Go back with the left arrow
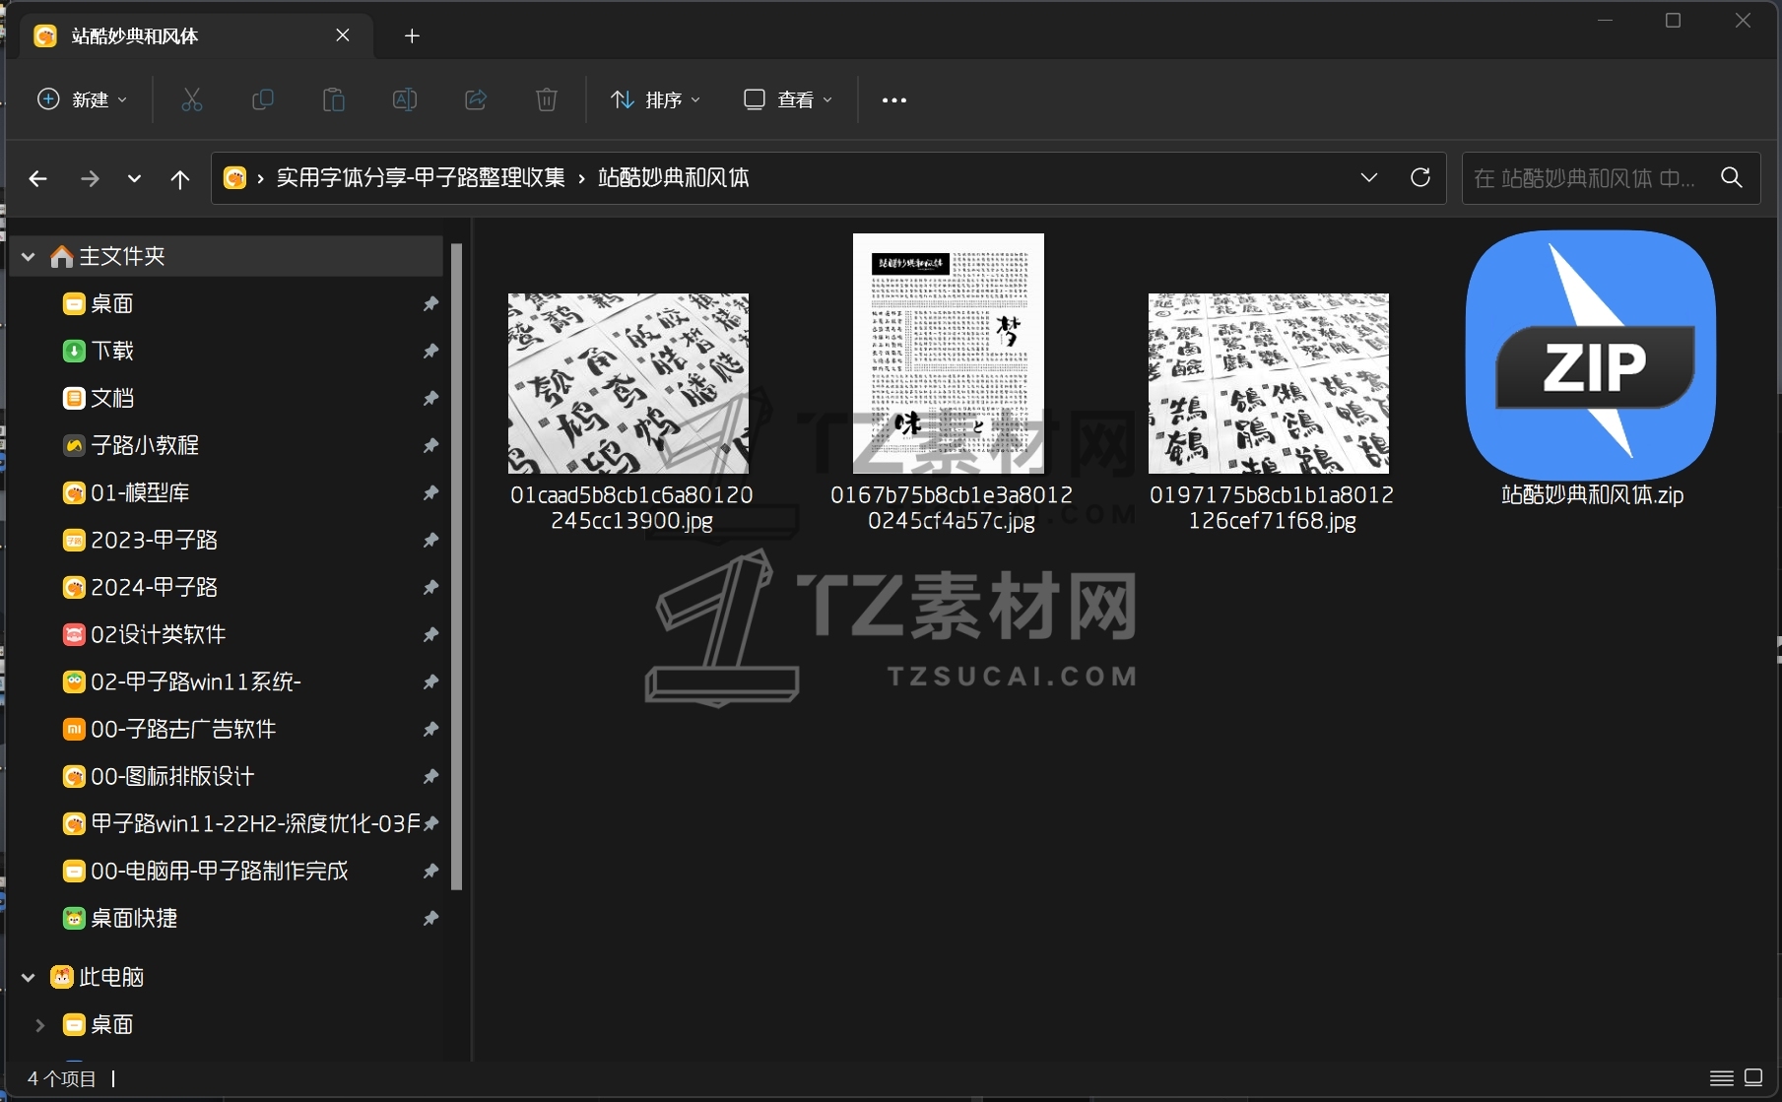Screen dimensions: 1782x1102 pyautogui.click(x=38, y=178)
